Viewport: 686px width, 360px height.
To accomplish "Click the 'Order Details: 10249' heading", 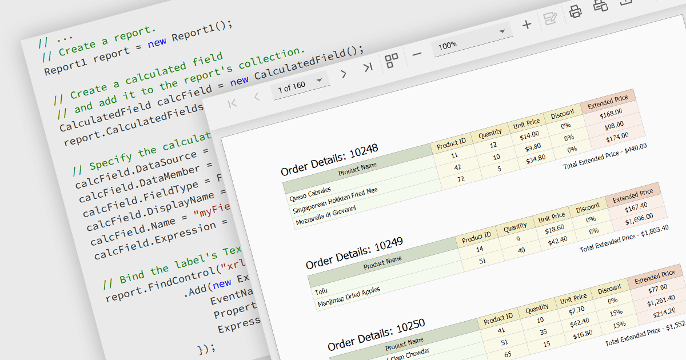I will pos(354,252).
